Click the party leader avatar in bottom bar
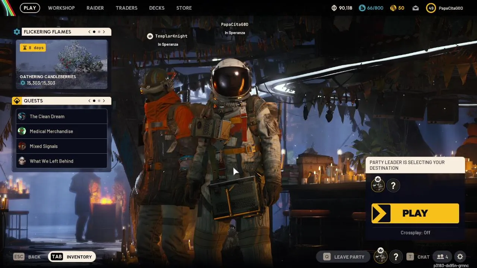This screenshot has width=477, height=268. 380,256
